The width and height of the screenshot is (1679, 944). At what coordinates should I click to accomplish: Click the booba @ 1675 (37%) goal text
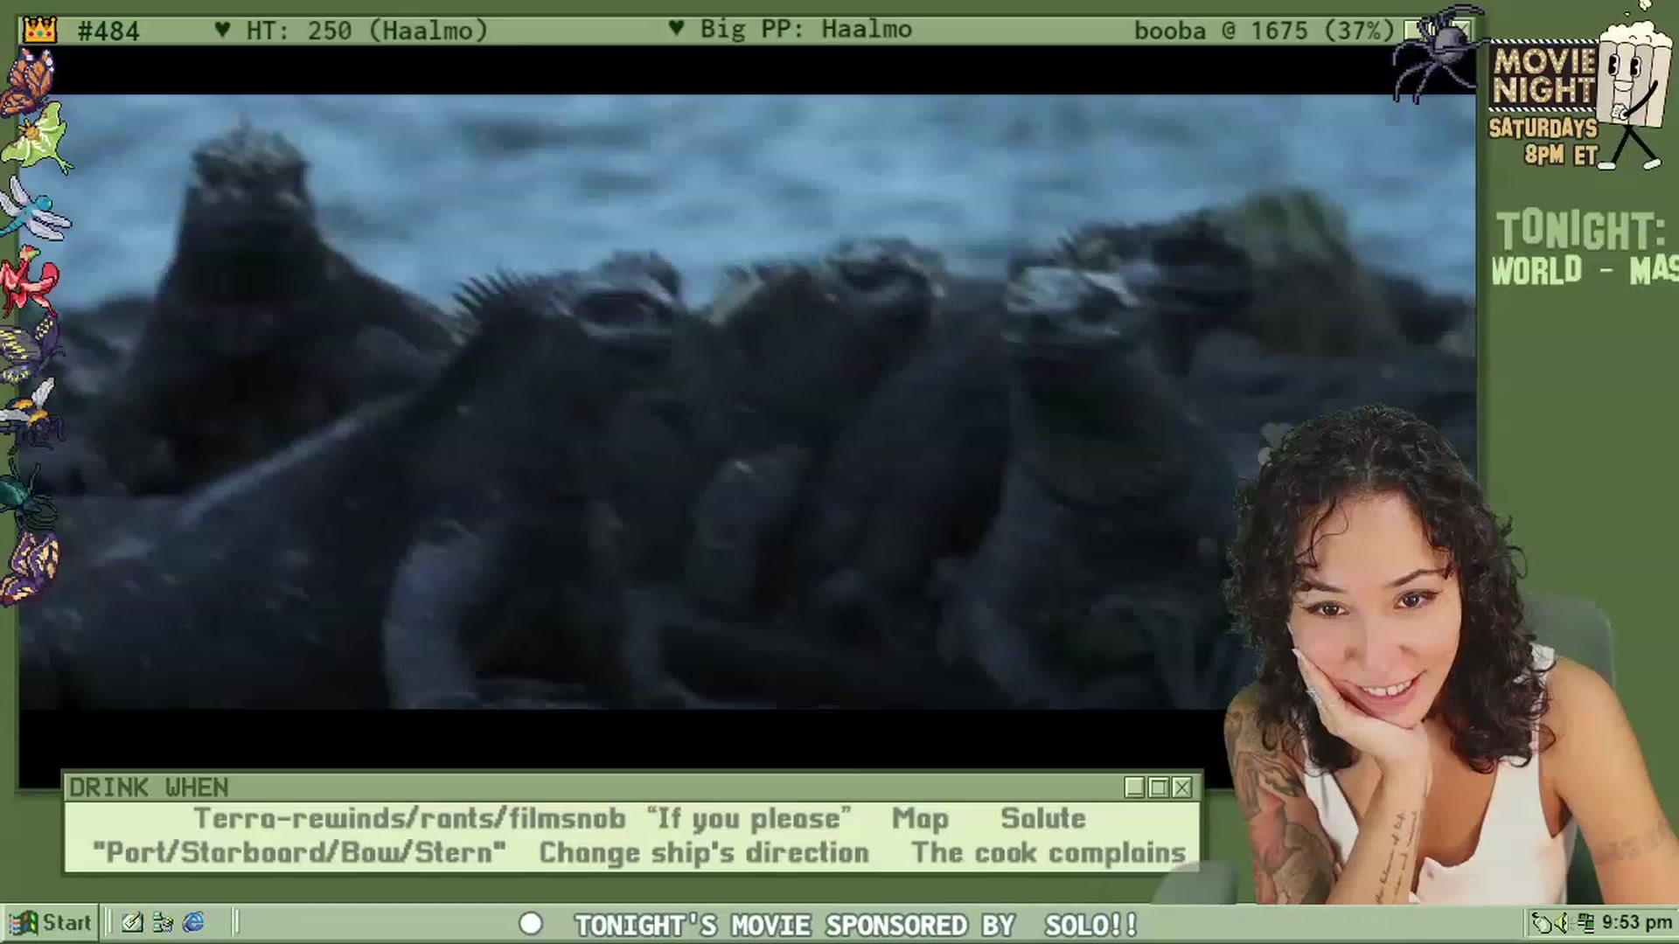point(1264,31)
